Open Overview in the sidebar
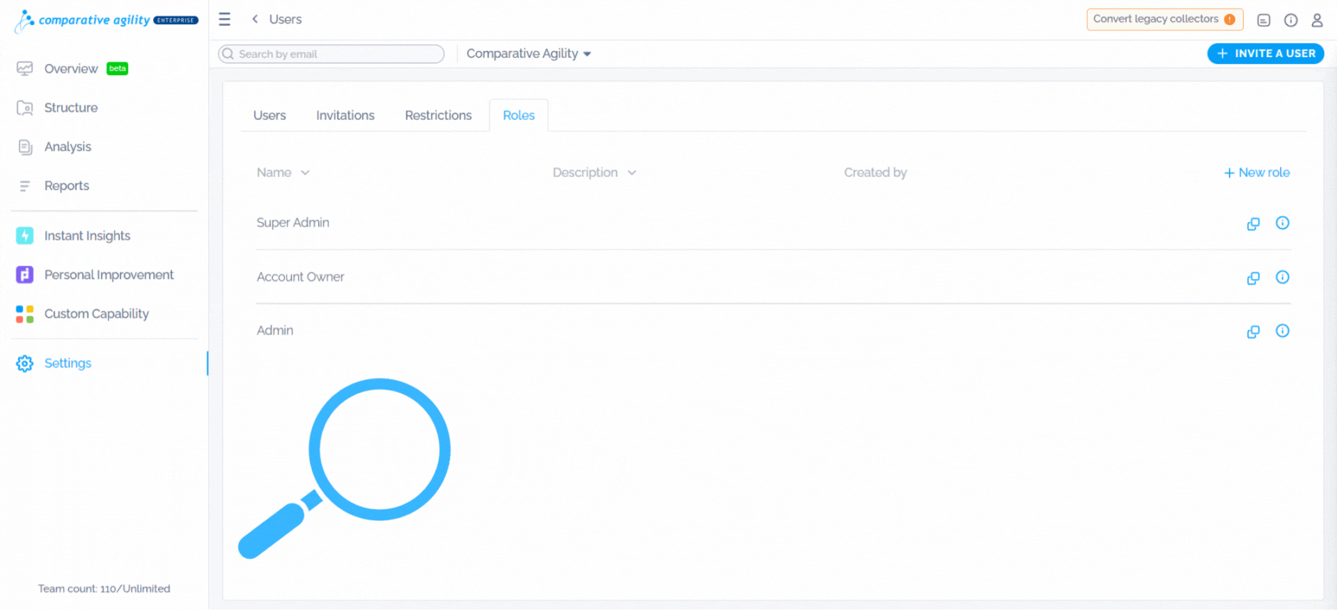The height and width of the screenshot is (610, 1337). coord(71,69)
